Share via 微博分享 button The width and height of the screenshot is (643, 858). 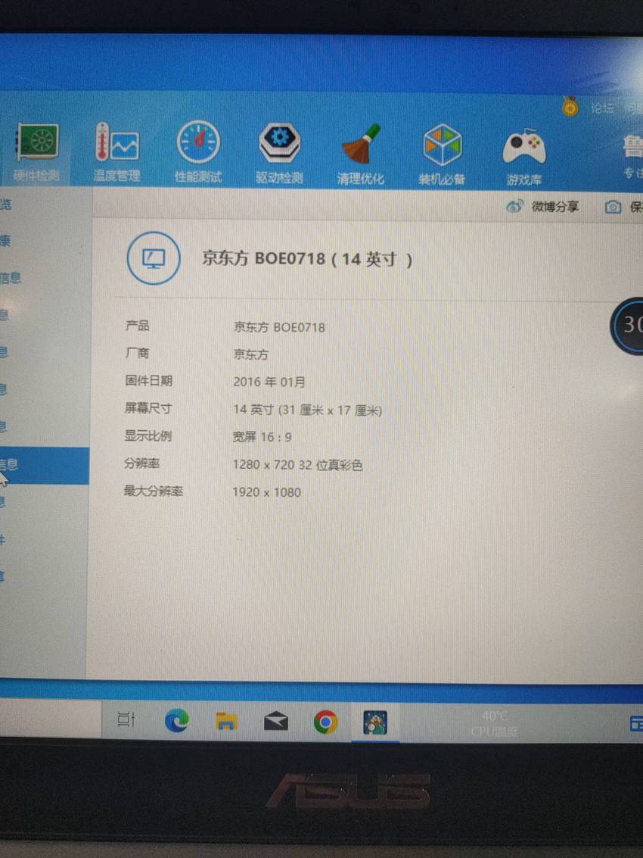(x=542, y=206)
